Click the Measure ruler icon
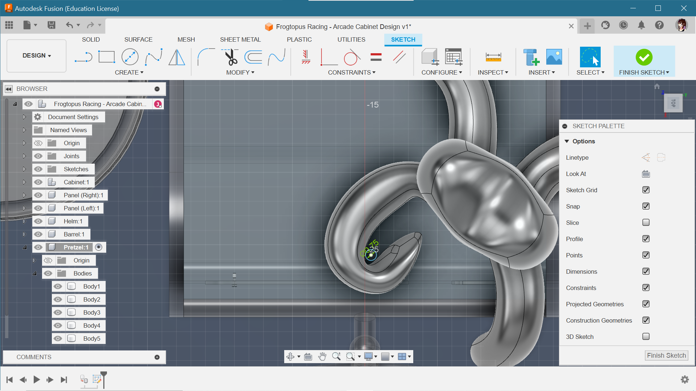Screen dimensions: 696x391 point(493,57)
